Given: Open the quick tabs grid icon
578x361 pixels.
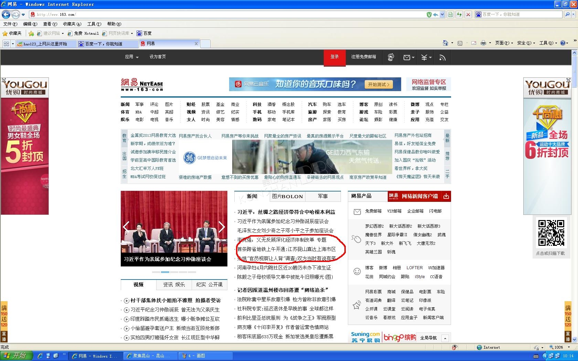Looking at the screenshot, I should tap(6, 44).
